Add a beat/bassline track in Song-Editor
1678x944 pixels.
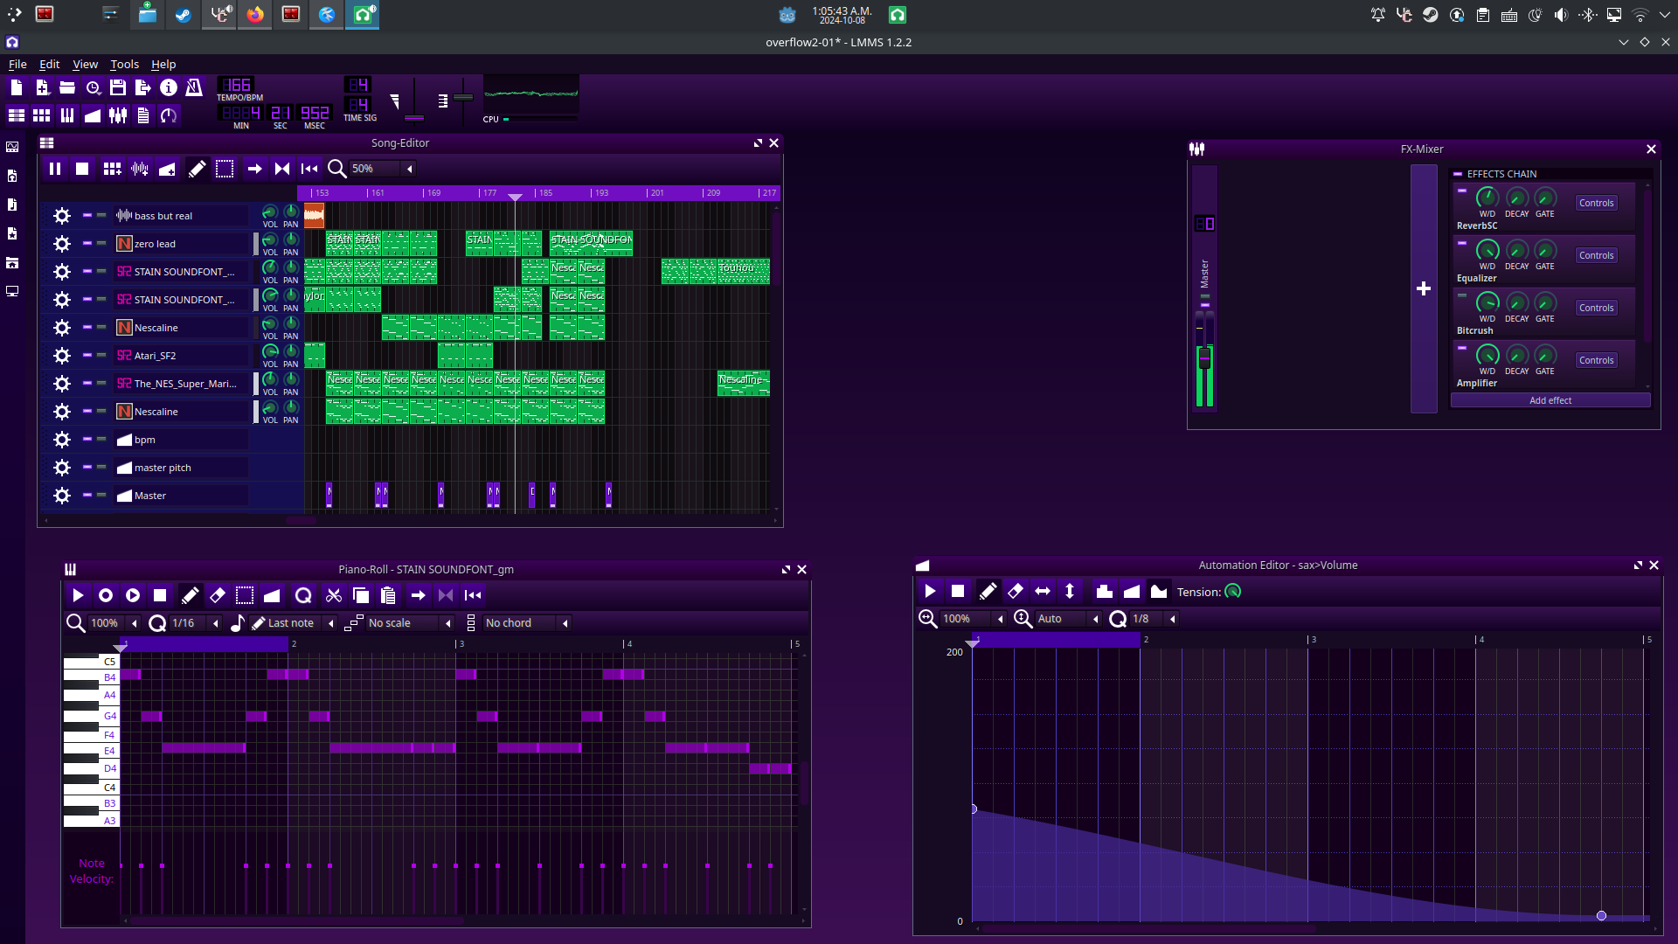(112, 169)
